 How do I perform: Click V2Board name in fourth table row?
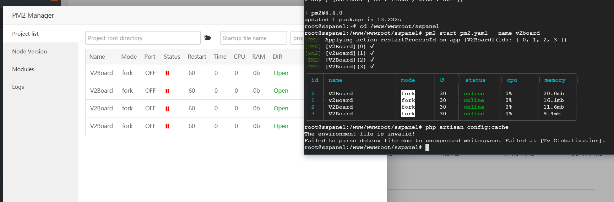(101, 126)
